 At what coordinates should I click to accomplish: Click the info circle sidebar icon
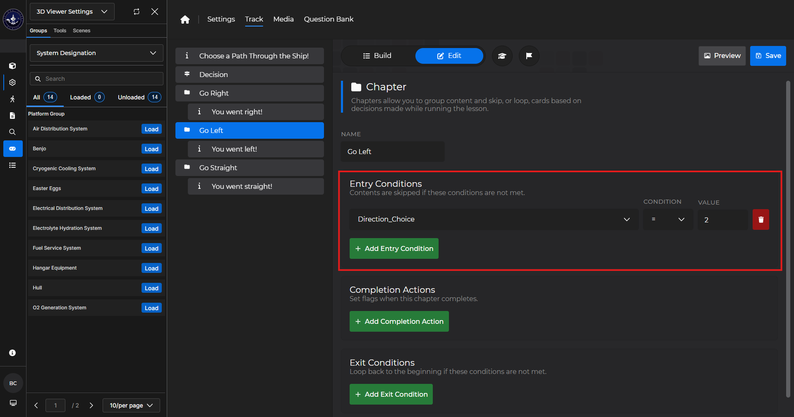[12, 353]
